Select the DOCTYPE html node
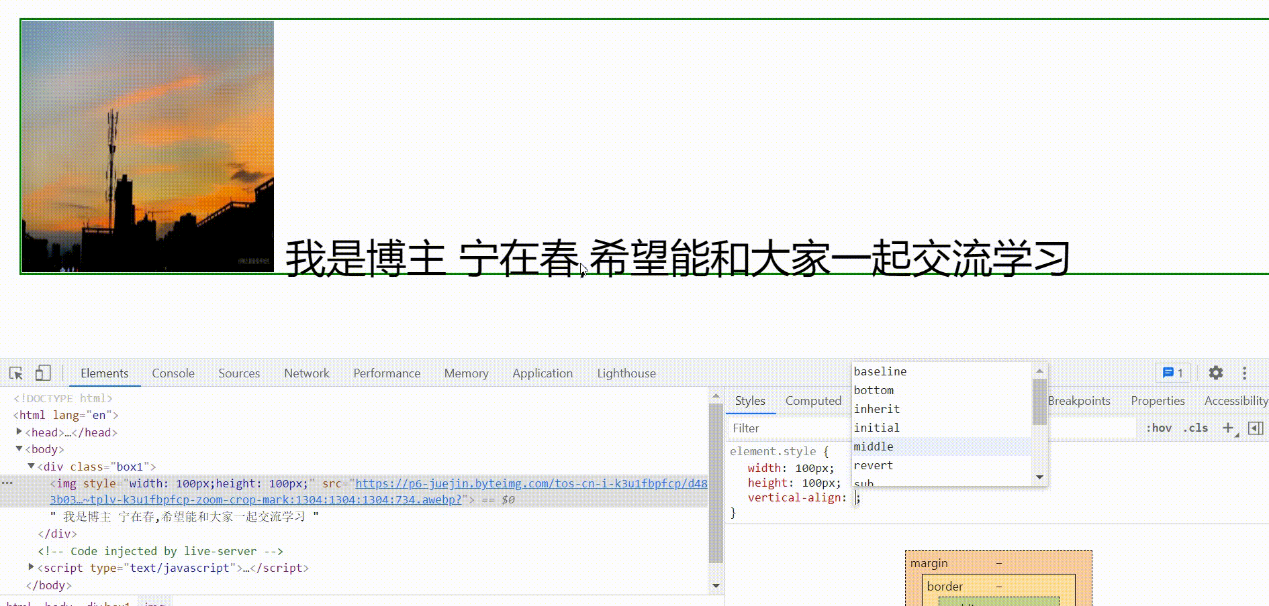The image size is (1269, 606). coord(63,398)
